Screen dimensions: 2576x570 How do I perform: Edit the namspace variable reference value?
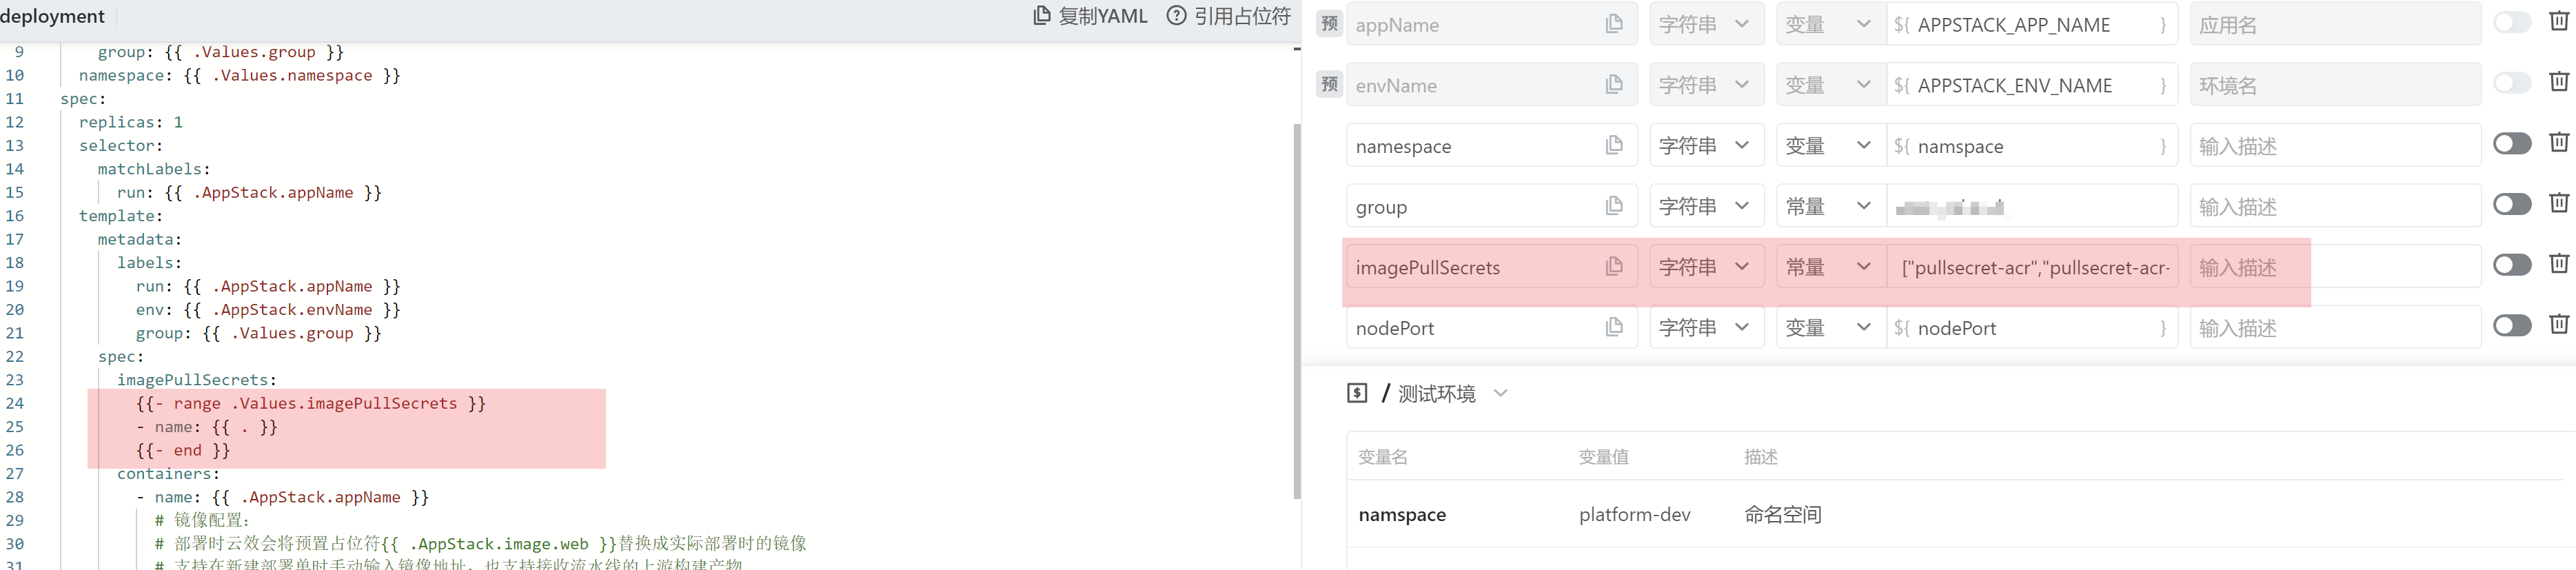2032,146
